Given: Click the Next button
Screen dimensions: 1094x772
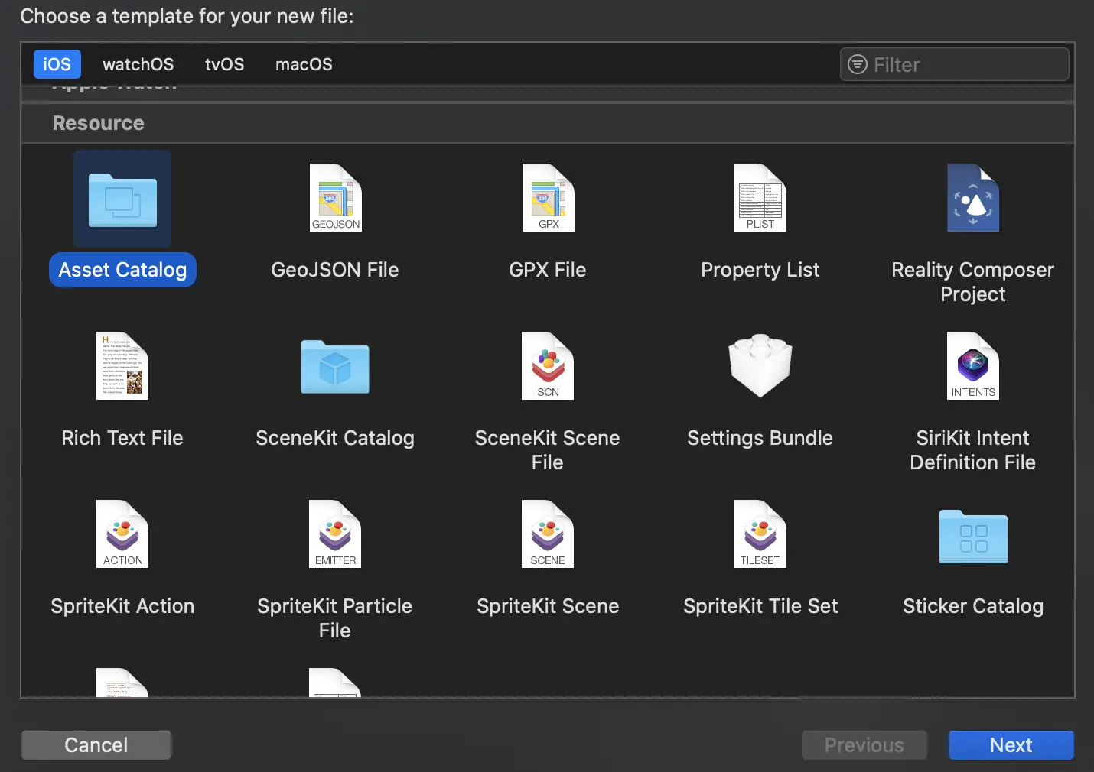Looking at the screenshot, I should 1011,745.
